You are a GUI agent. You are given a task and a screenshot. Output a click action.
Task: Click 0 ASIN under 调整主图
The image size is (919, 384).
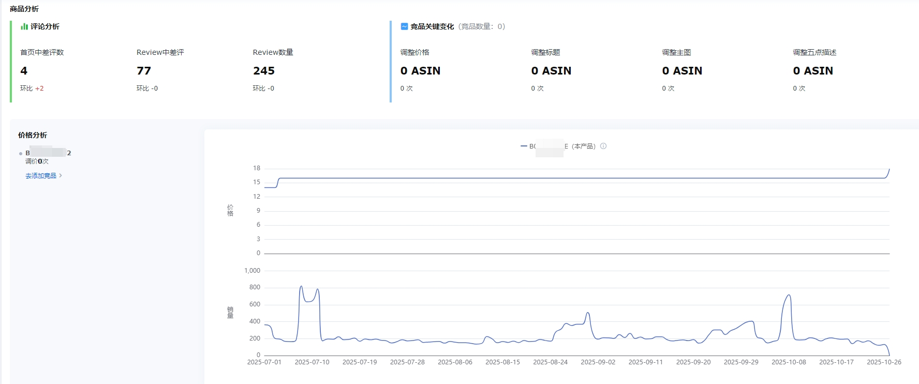point(682,71)
